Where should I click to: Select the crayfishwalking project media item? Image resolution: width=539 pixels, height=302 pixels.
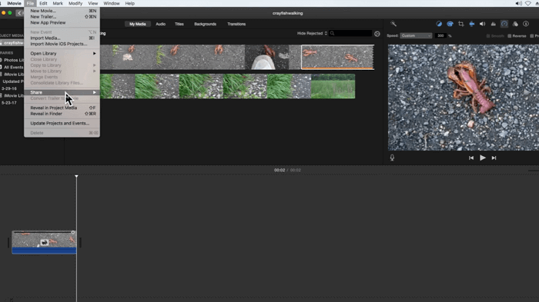12,43
